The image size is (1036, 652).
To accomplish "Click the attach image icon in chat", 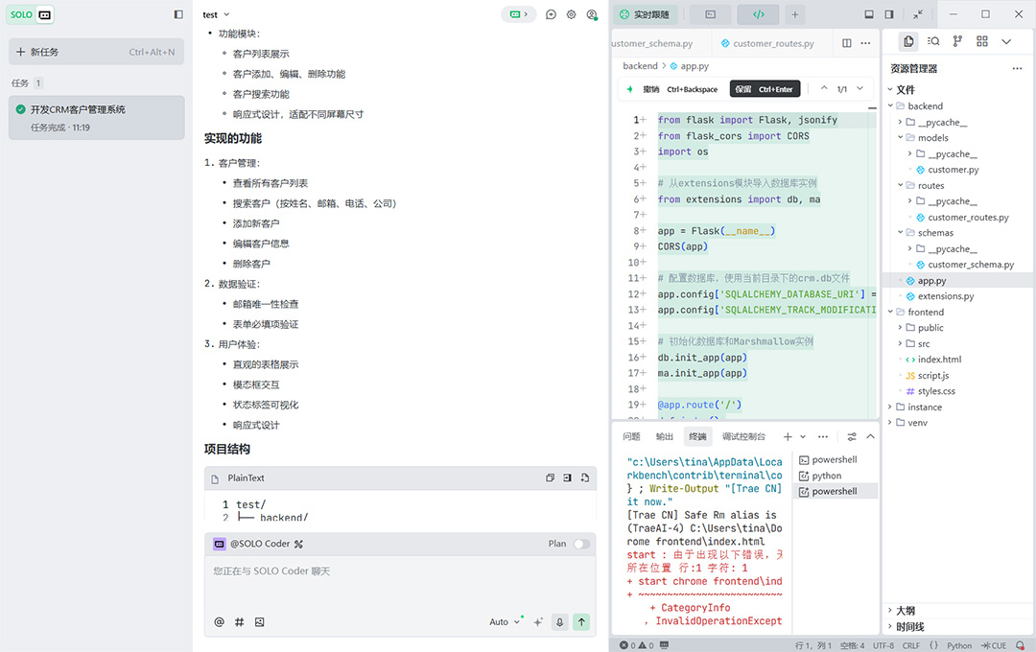I will (x=259, y=622).
